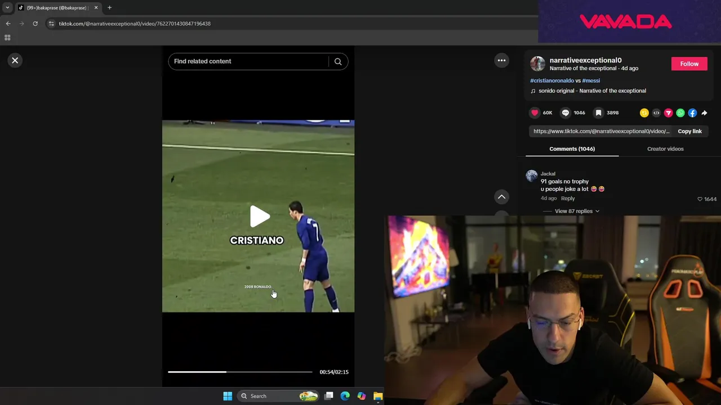The image size is (721, 405).
Task: View site information icon in address bar
Action: (51, 24)
